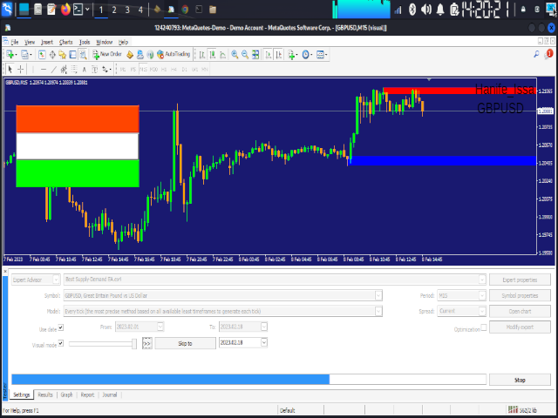The width and height of the screenshot is (558, 418).
Task: Open the Market Watch panel icon
Action: click(42, 54)
